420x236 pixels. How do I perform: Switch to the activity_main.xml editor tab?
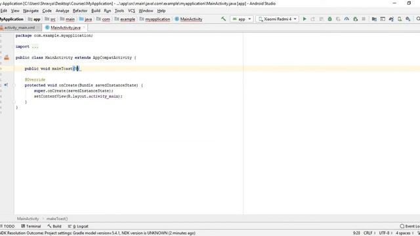click(x=19, y=28)
